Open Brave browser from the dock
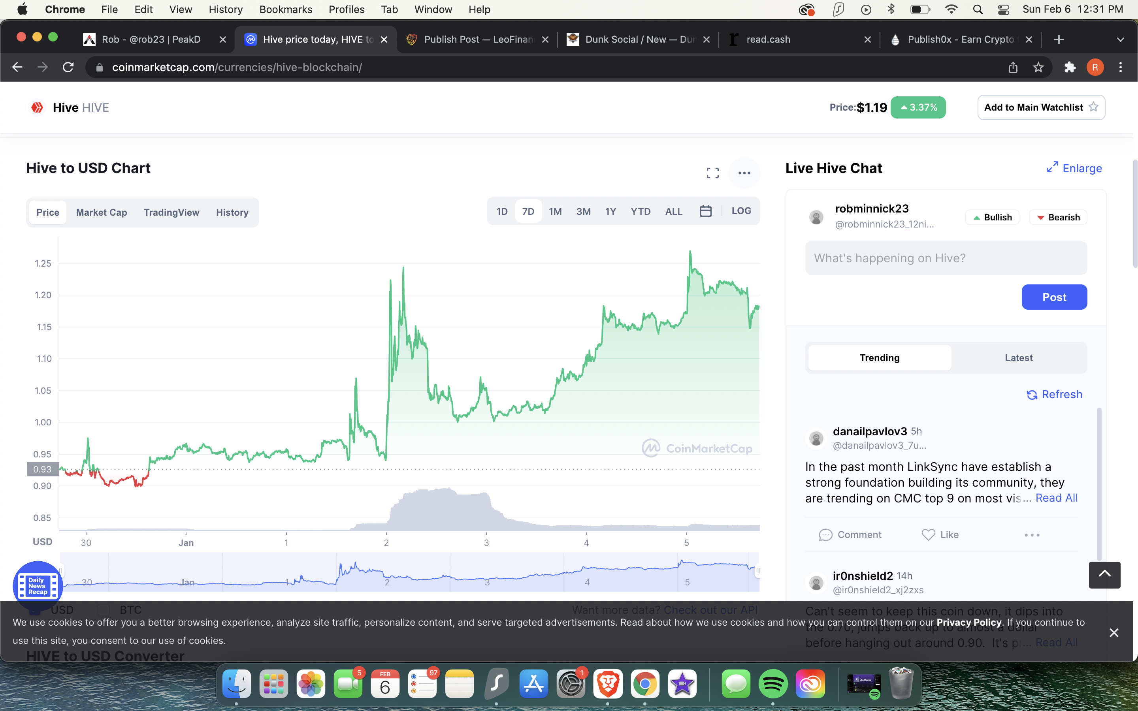The image size is (1138, 711). pos(608,683)
